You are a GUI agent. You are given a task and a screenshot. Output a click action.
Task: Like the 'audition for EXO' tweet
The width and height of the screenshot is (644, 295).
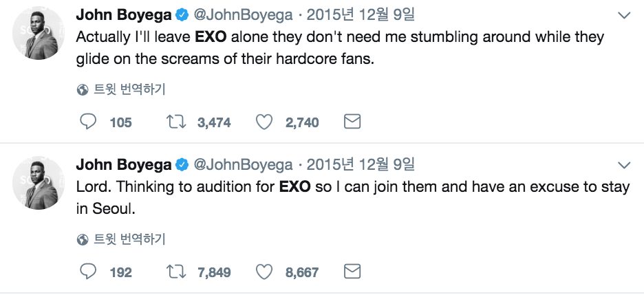[x=264, y=272]
